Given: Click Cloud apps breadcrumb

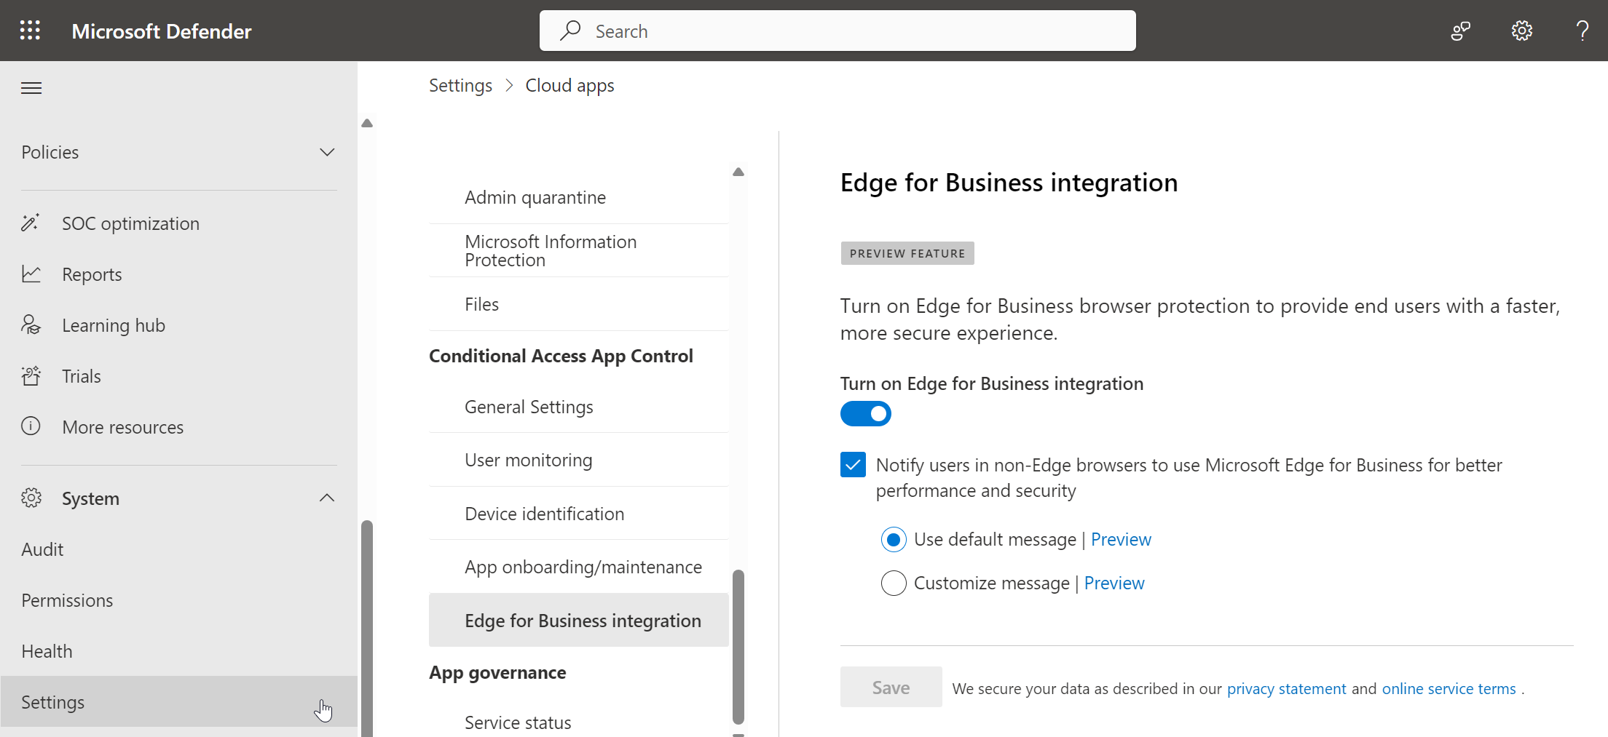Looking at the screenshot, I should pyautogui.click(x=569, y=85).
